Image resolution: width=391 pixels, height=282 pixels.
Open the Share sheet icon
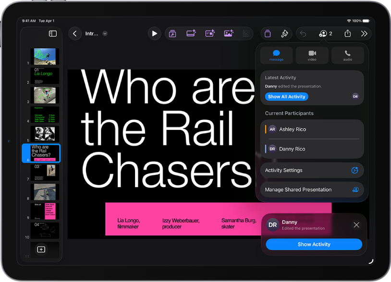pos(347,34)
